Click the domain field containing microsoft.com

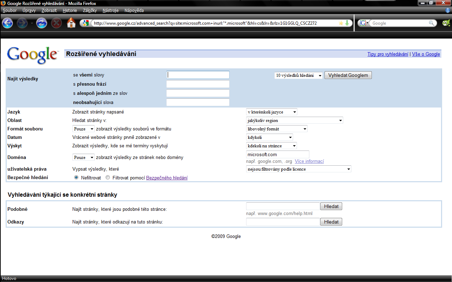point(278,154)
